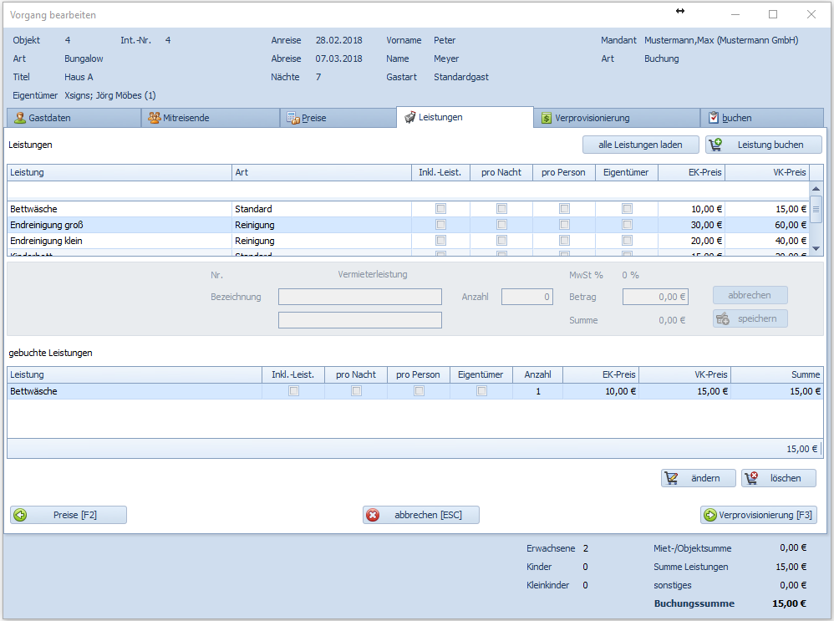This screenshot has width=834, height=621.
Task: Click the ändern button
Action: (x=699, y=478)
